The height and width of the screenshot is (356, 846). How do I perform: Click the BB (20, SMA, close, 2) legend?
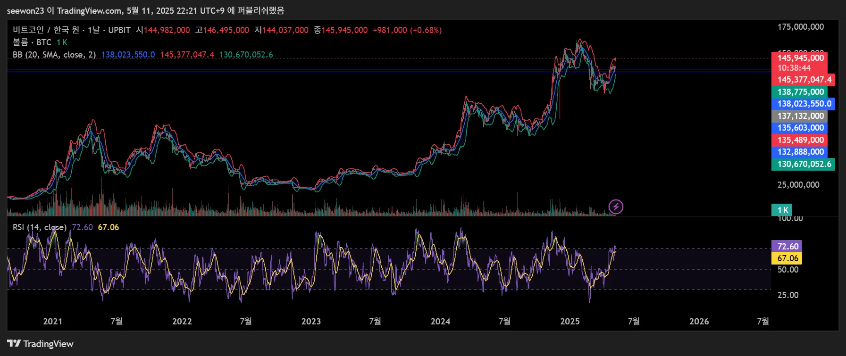pos(54,55)
